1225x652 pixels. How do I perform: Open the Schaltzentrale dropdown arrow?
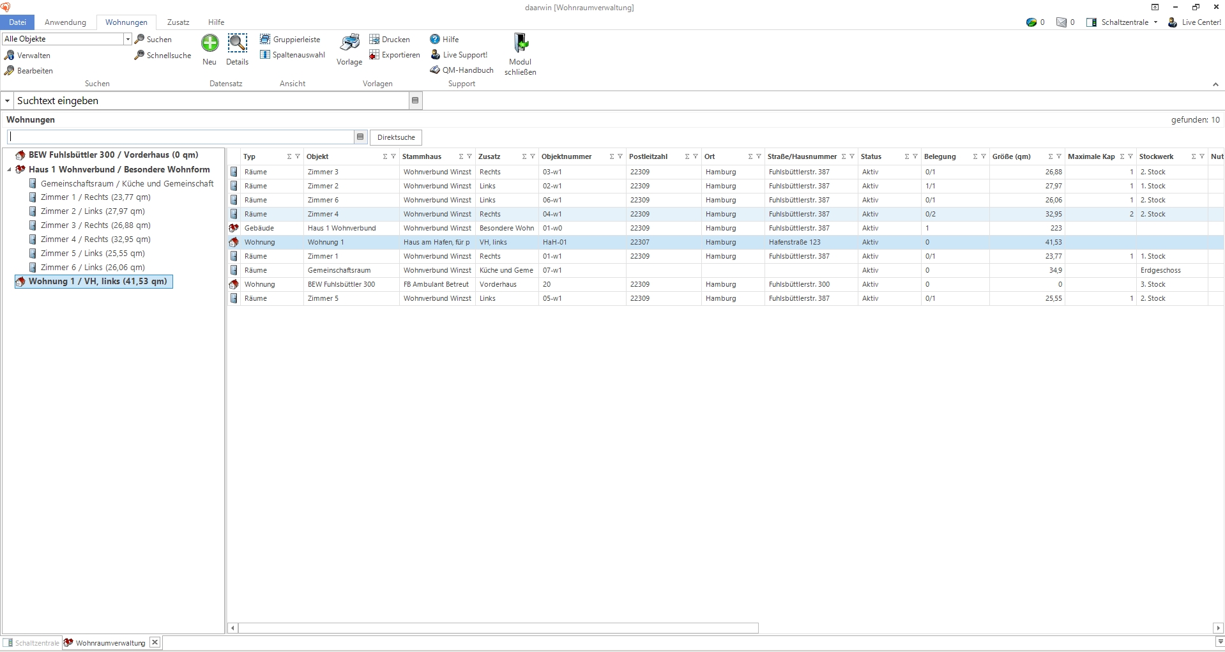[x=1155, y=22]
